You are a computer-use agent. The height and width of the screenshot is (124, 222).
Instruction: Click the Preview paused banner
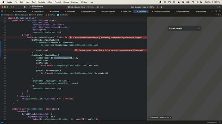(x=184, y=28)
